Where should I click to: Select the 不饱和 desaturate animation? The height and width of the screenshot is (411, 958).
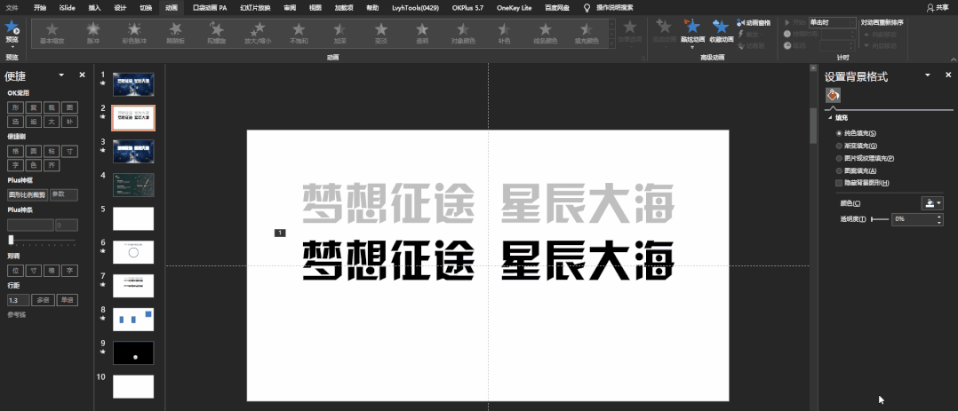(x=299, y=34)
